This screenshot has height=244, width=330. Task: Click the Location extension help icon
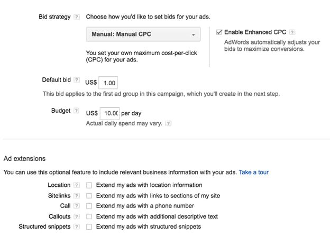tap(77, 185)
